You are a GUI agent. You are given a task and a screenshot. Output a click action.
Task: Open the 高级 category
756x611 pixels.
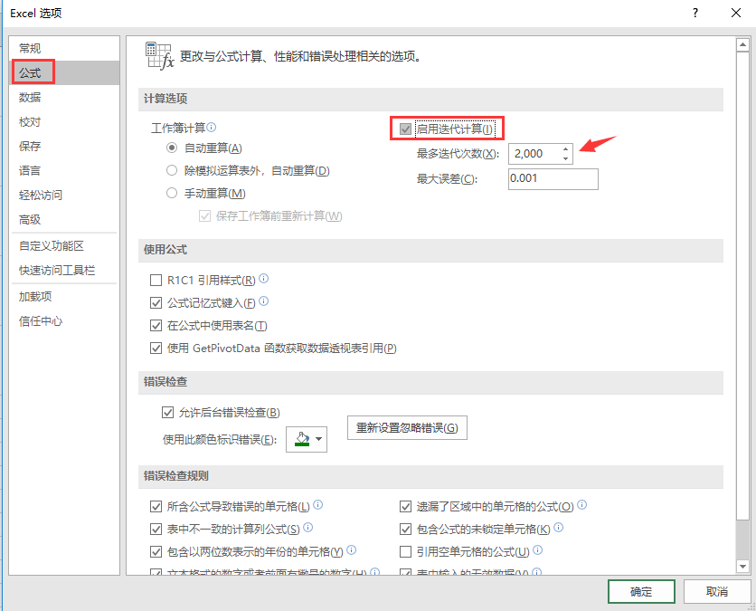point(63,220)
